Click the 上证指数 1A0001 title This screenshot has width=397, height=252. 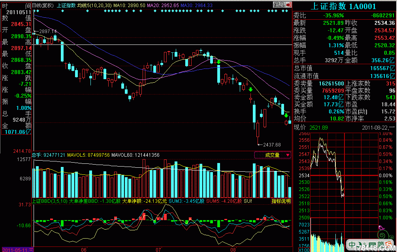pyautogui.click(x=343, y=6)
